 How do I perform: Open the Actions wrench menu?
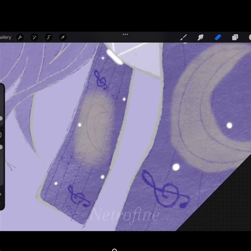pos(20,37)
